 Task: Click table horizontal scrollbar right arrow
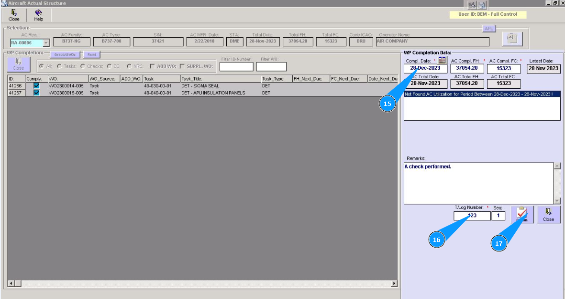[394, 283]
